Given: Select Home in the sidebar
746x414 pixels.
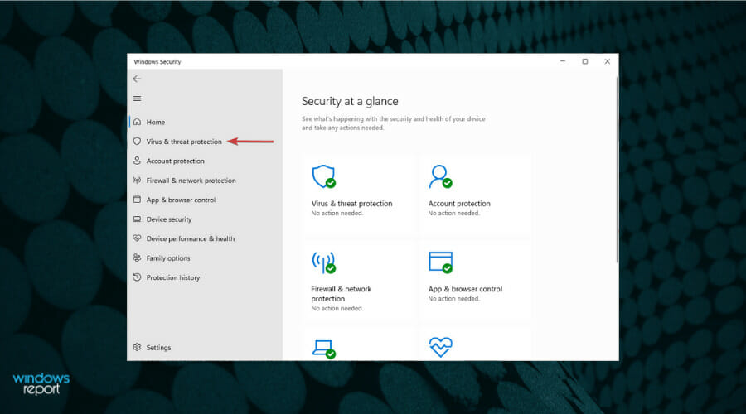Looking at the screenshot, I should tap(156, 123).
